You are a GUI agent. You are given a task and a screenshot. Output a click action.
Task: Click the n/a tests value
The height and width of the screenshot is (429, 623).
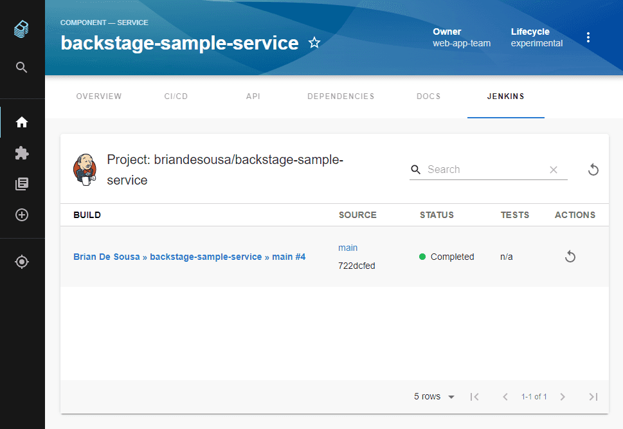[x=506, y=257]
